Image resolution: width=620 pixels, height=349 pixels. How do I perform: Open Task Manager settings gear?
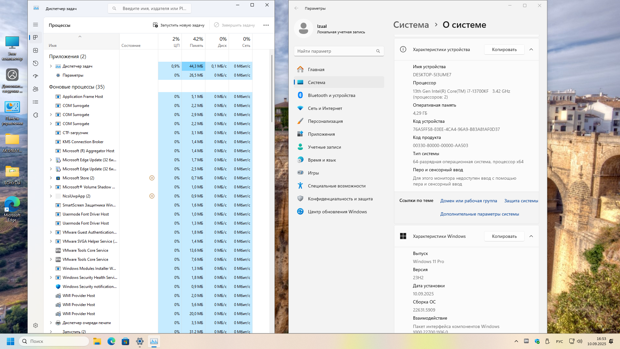[36, 325]
